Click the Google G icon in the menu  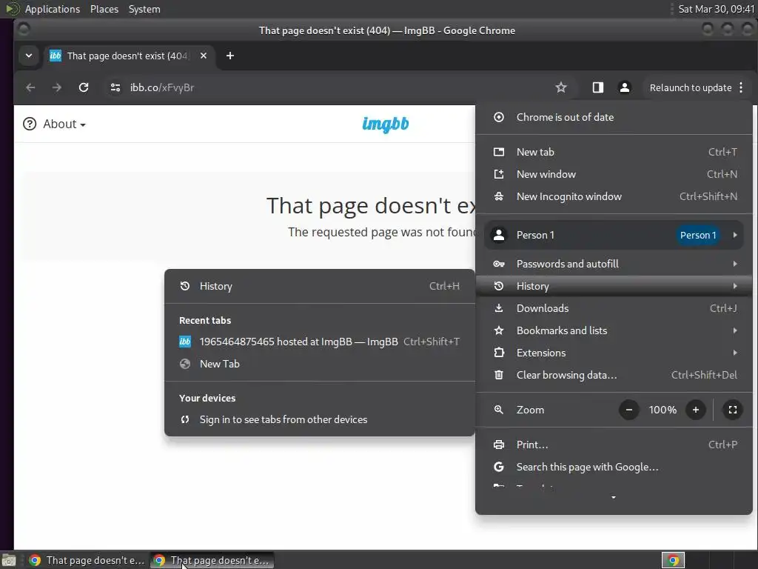point(499,467)
